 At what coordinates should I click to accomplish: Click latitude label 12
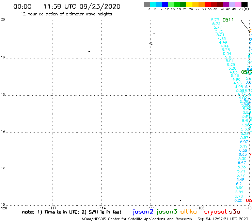point(3,168)
